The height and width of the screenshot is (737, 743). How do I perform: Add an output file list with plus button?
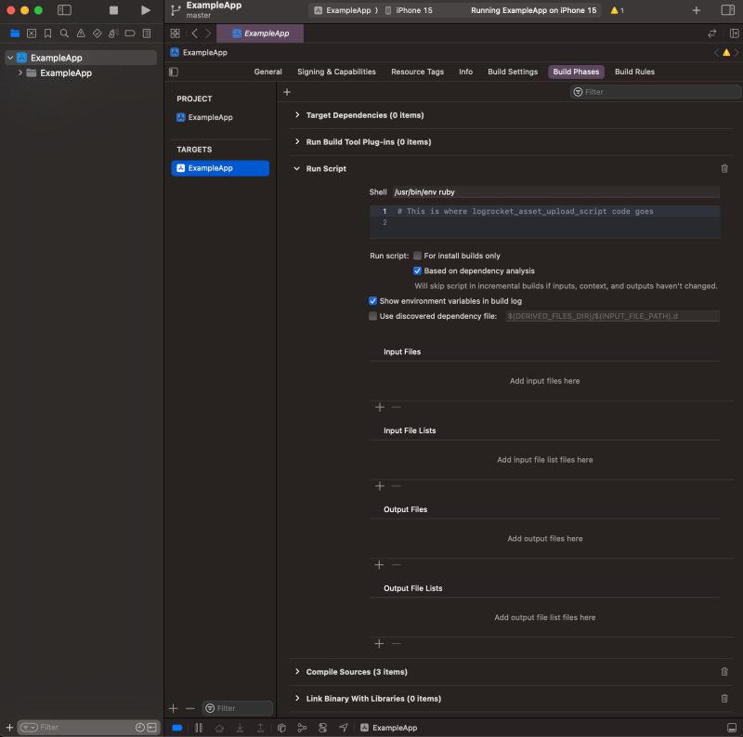point(379,643)
